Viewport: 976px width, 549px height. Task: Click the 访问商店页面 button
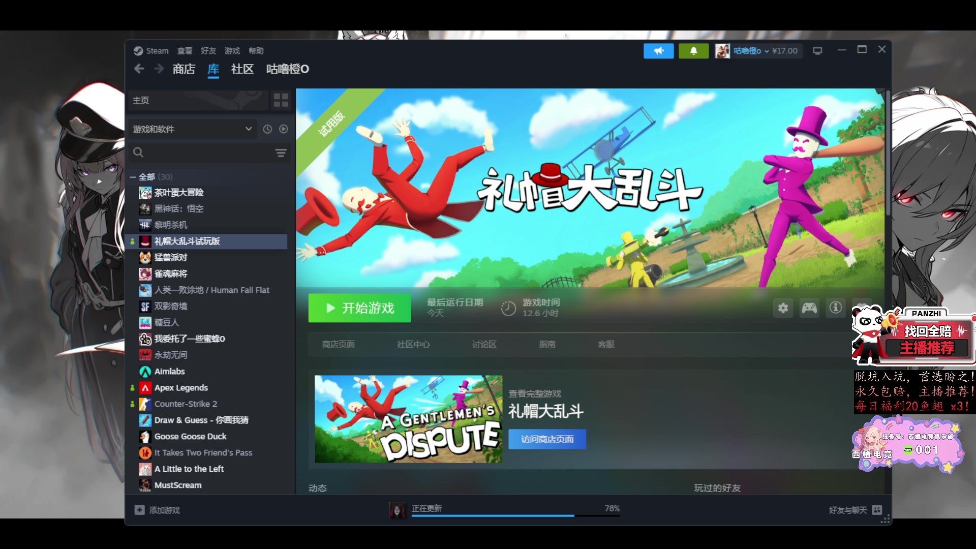click(x=547, y=439)
